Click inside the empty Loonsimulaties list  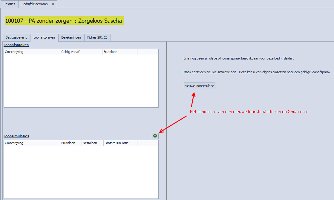[81, 172]
